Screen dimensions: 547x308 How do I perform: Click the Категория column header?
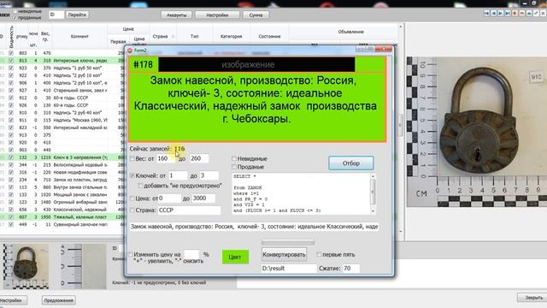tap(231, 36)
